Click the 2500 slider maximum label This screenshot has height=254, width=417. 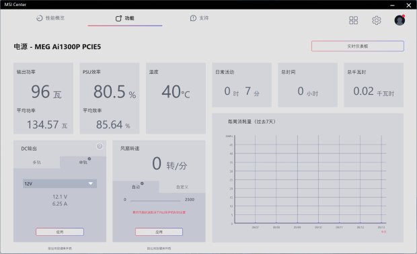click(x=190, y=200)
